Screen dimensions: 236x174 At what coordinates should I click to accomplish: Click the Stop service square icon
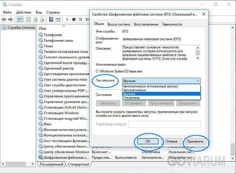click(74, 19)
